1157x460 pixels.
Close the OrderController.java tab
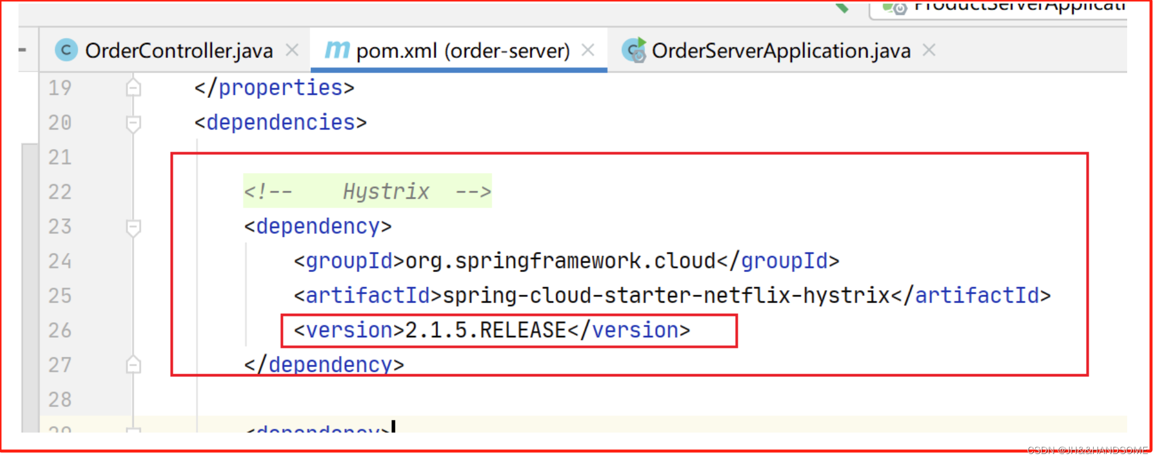click(x=292, y=50)
